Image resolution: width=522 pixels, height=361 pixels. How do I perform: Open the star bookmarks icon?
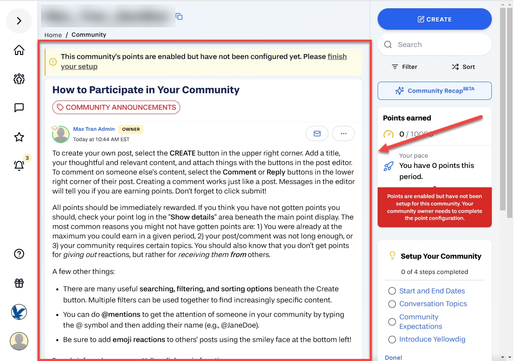(x=19, y=137)
